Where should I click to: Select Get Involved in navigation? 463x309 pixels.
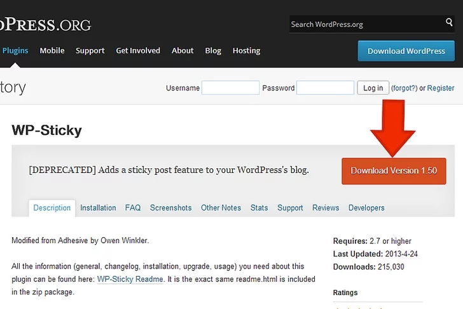pyautogui.click(x=138, y=51)
